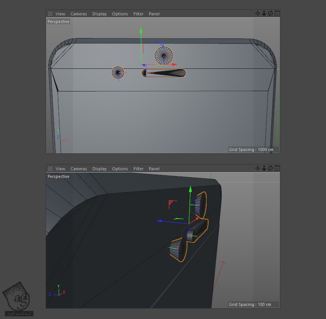The height and width of the screenshot is (319, 326).
Task: Click the blue Z-axis arrow tip in bottom viewport
Action: (x=158, y=221)
